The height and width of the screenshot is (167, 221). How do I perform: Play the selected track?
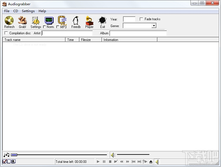[98, 162]
